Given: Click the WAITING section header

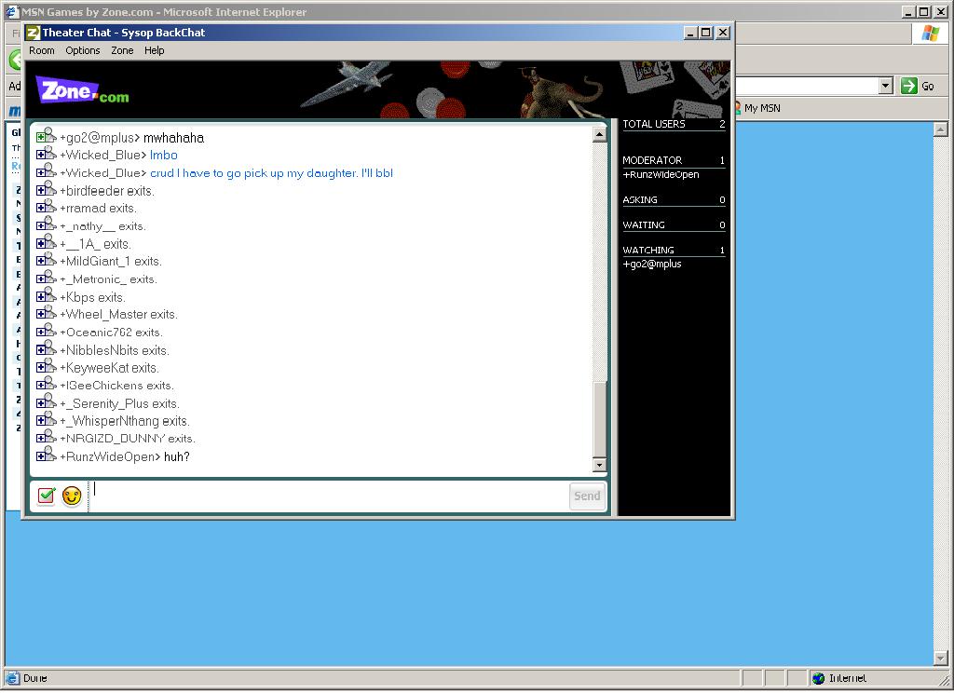Looking at the screenshot, I should [674, 225].
